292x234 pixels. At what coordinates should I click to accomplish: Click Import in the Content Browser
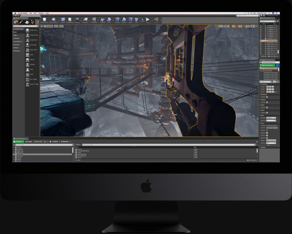coord(29,142)
